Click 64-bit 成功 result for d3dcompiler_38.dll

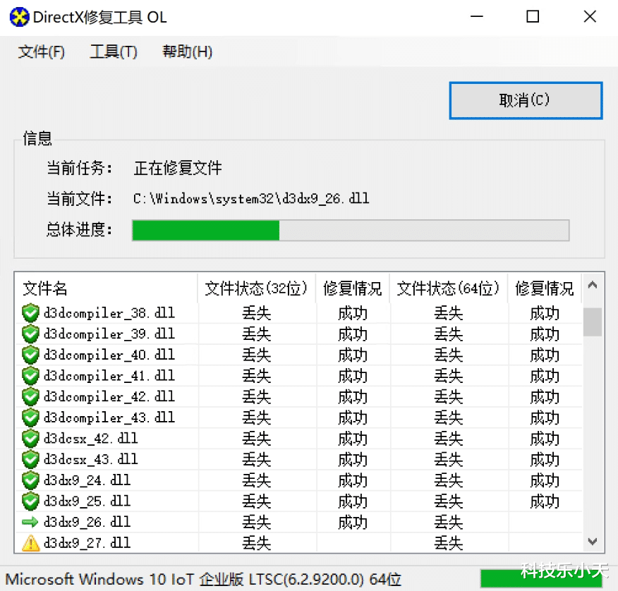click(x=545, y=314)
